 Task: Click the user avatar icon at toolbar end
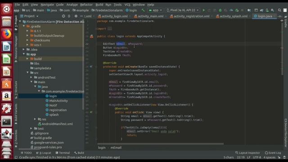(285, 10)
